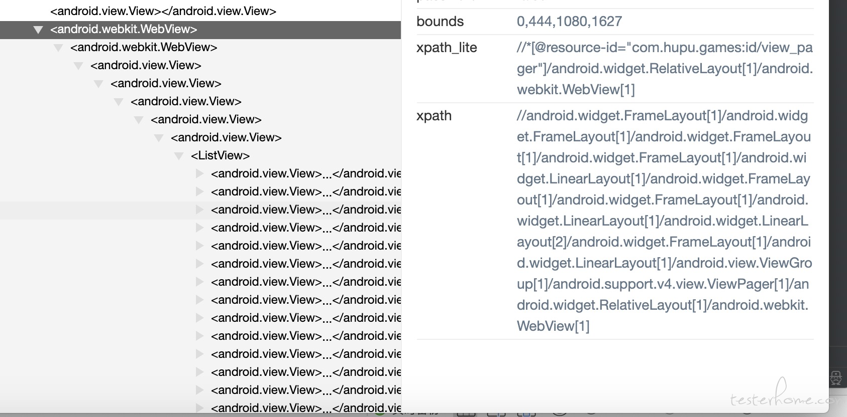The height and width of the screenshot is (417, 847).
Task: Click the bounds property label
Action: (x=440, y=21)
